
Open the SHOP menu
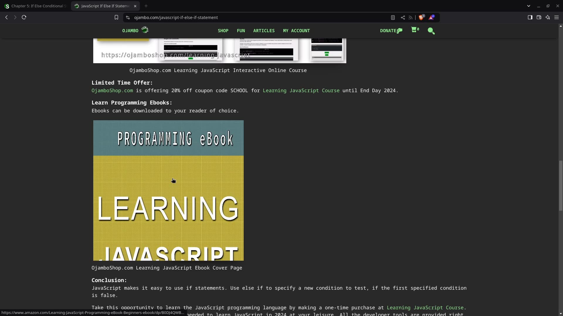[223, 31]
